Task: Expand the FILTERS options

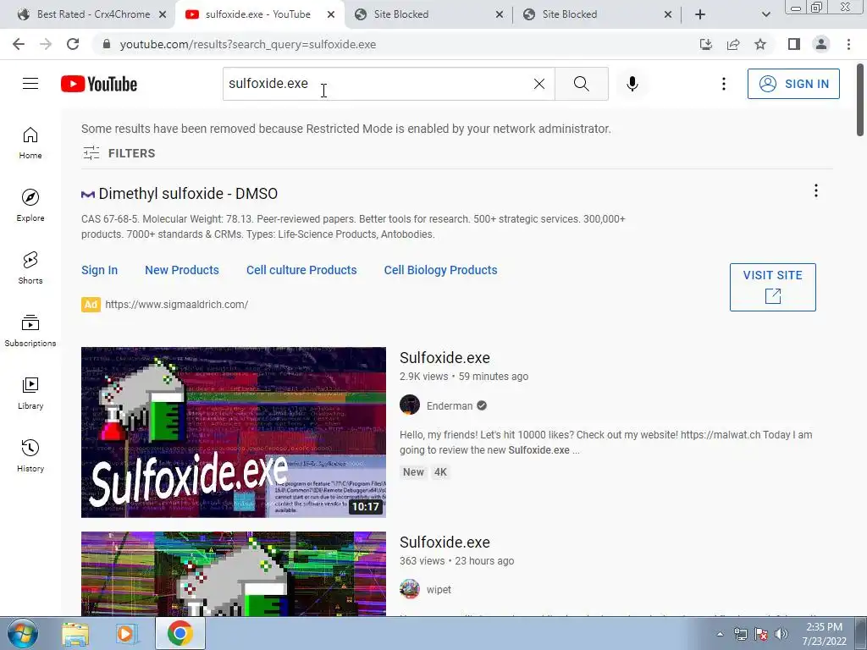Action: [x=119, y=153]
